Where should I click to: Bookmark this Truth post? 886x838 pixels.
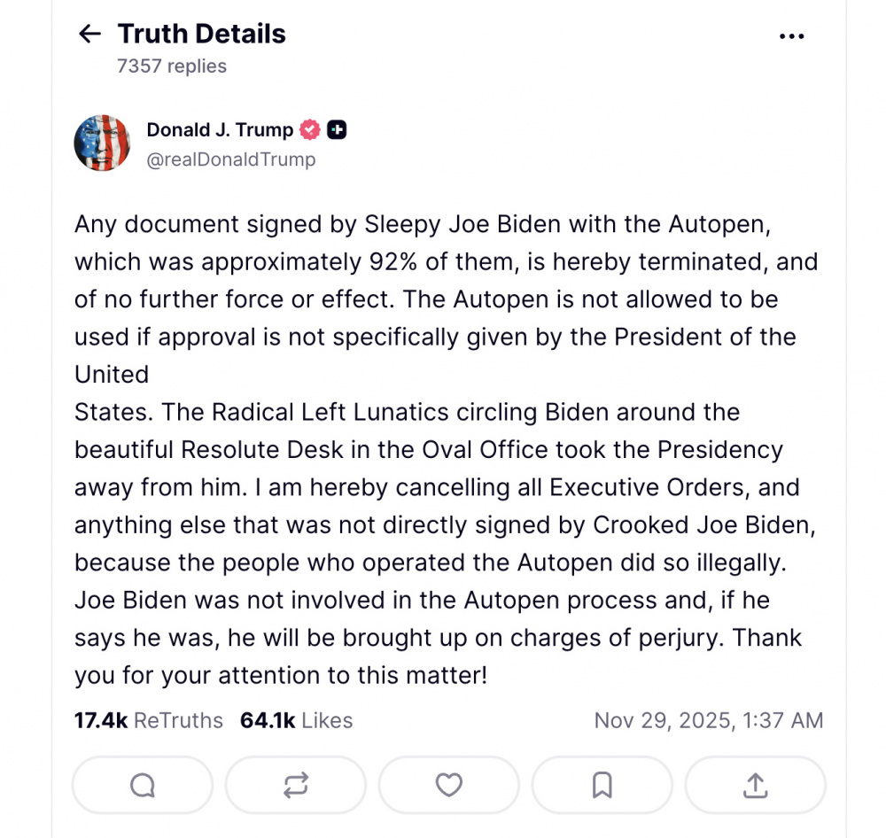(x=602, y=785)
